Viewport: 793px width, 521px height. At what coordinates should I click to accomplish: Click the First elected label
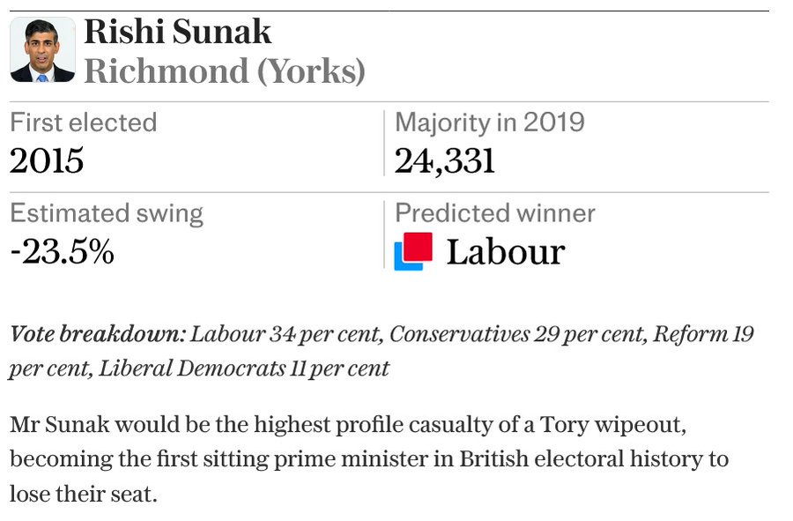(84, 123)
